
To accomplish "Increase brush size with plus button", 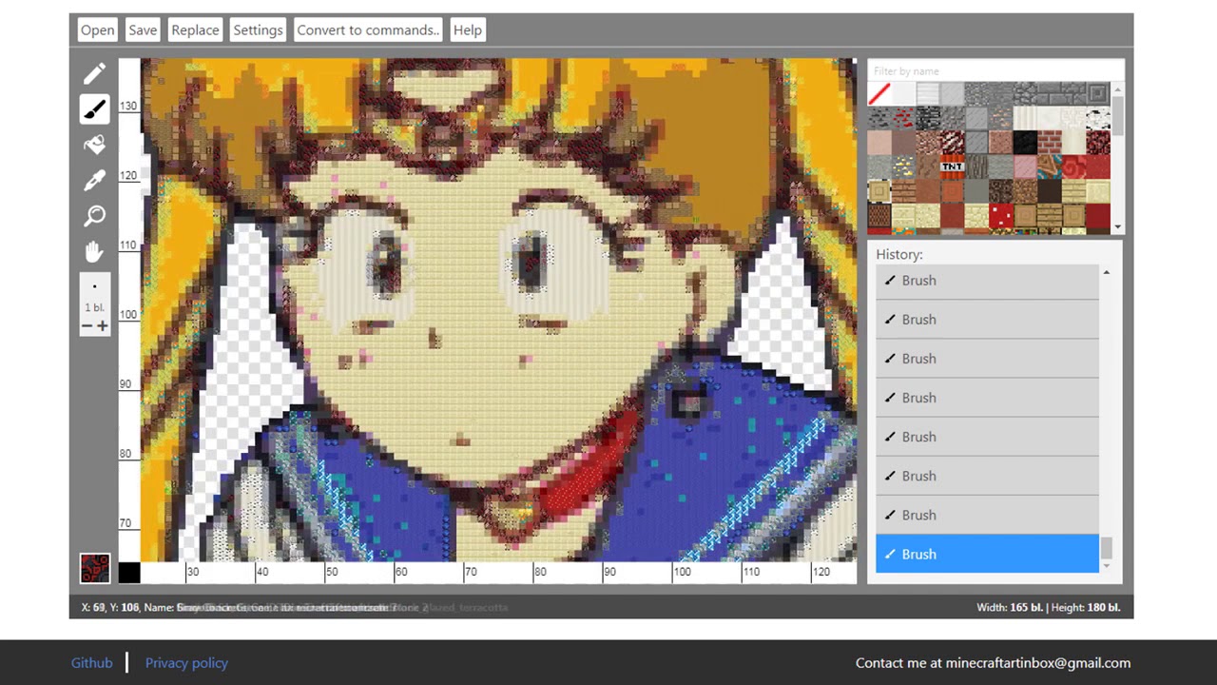I will coord(103,326).
